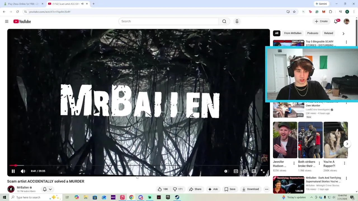Open MrBallen channel avatar
This screenshot has height=201, width=358.
point(11,189)
